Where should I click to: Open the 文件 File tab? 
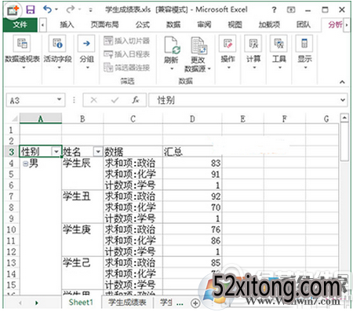pos(20,25)
